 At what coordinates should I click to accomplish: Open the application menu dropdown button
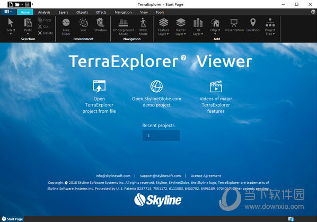coord(8,12)
